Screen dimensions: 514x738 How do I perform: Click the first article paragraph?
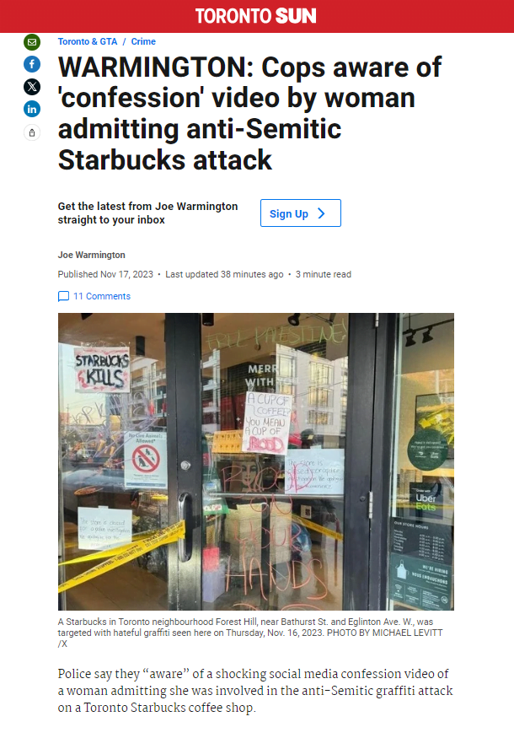pos(255,691)
